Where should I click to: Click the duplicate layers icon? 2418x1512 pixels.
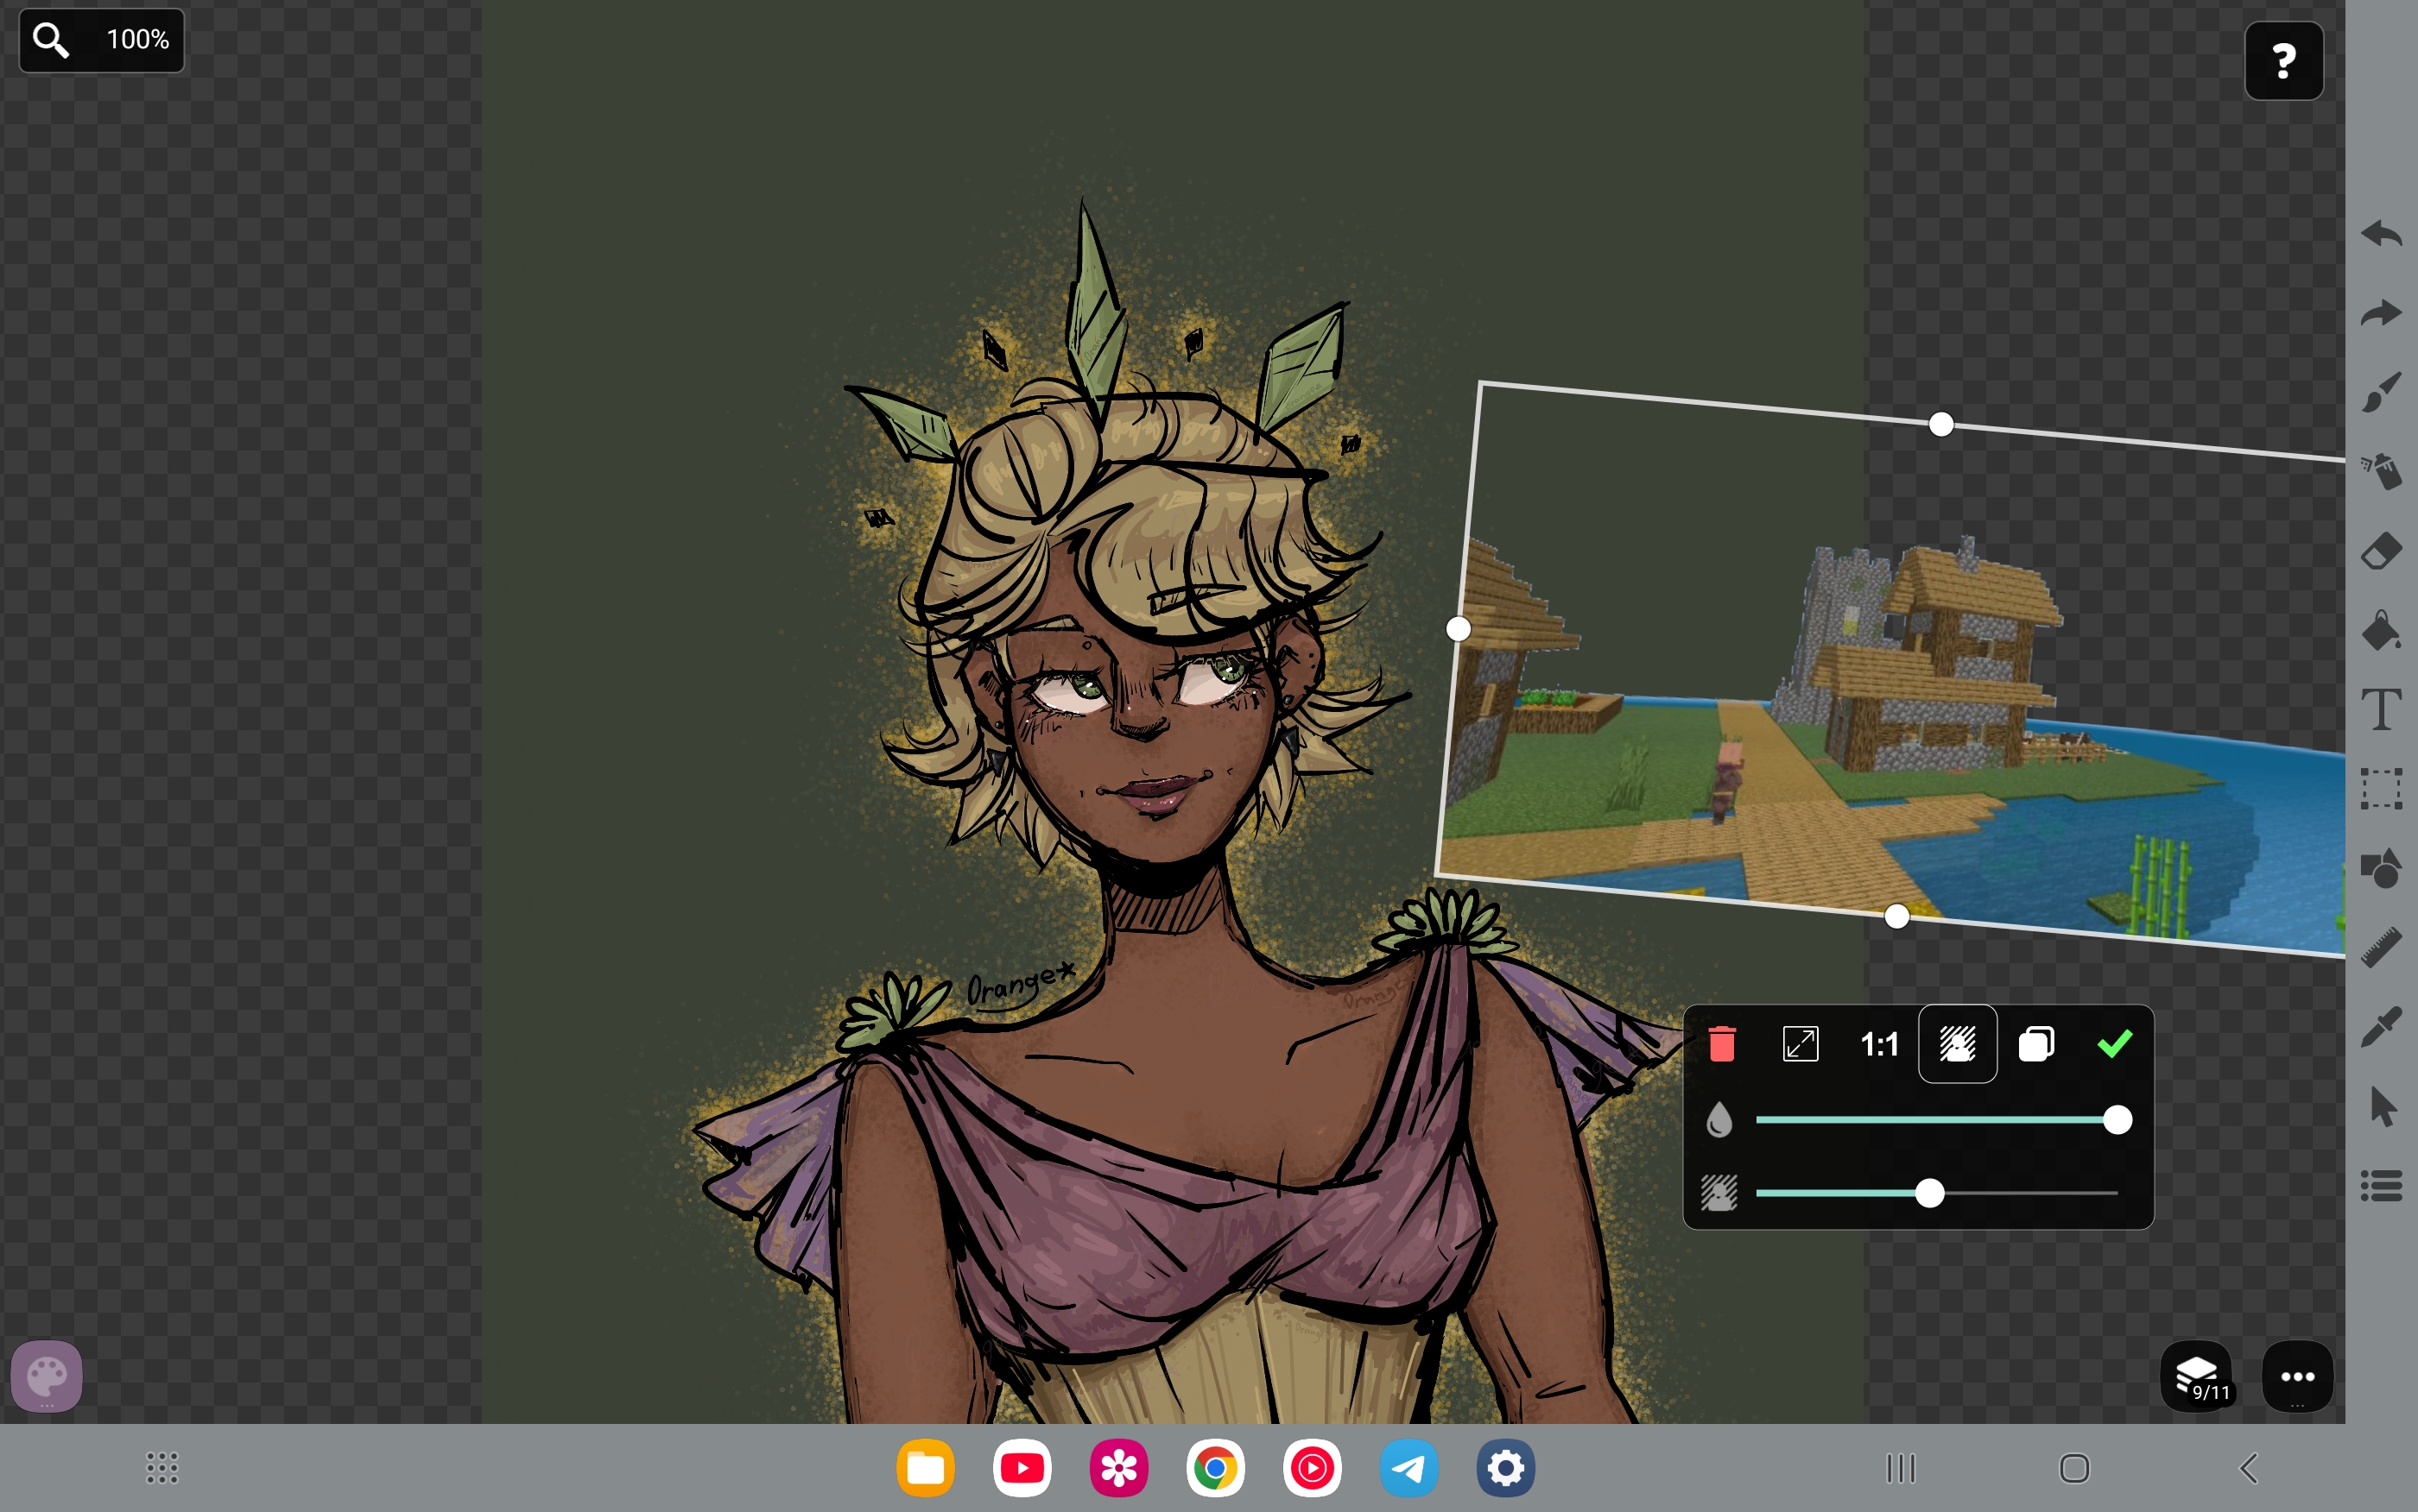coord(2035,1044)
